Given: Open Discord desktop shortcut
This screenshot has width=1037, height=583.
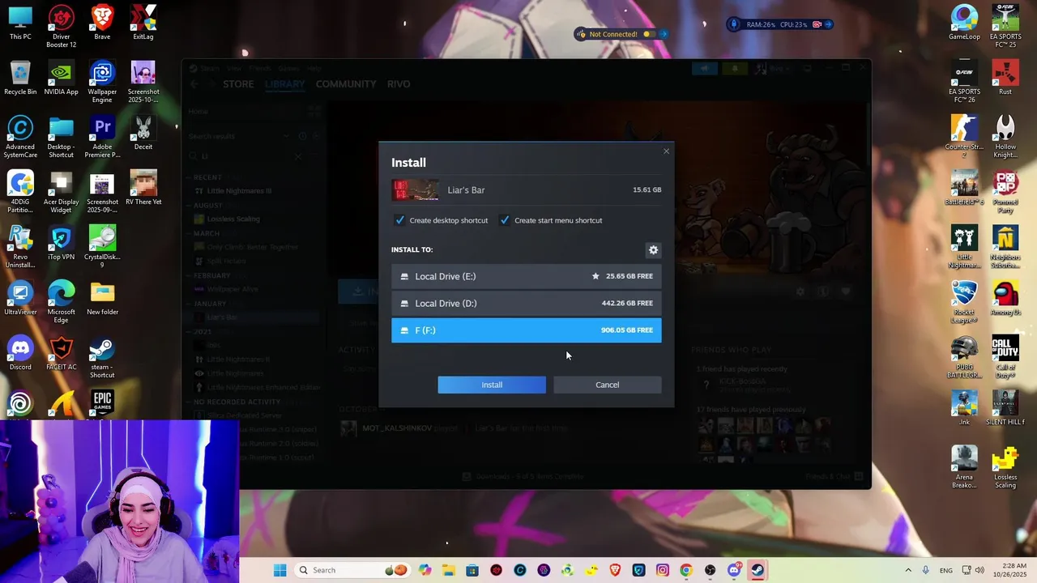Looking at the screenshot, I should (x=20, y=354).
